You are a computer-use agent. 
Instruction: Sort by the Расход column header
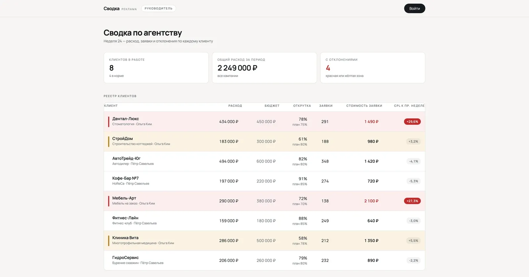[x=235, y=106]
